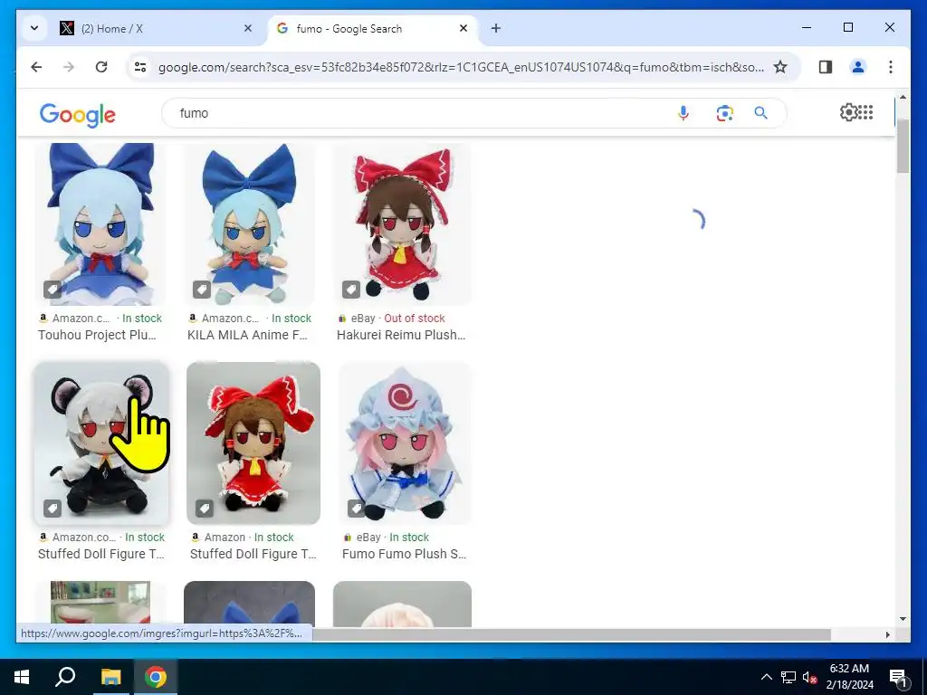Click product tag icon on Amazon Reimu doll
The width and height of the screenshot is (927, 695).
click(204, 509)
